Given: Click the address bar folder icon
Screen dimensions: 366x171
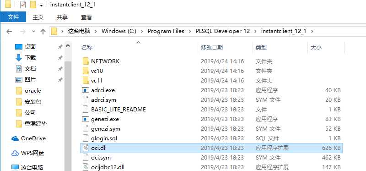Looking at the screenshot, I should pyautogui.click(x=54, y=31).
